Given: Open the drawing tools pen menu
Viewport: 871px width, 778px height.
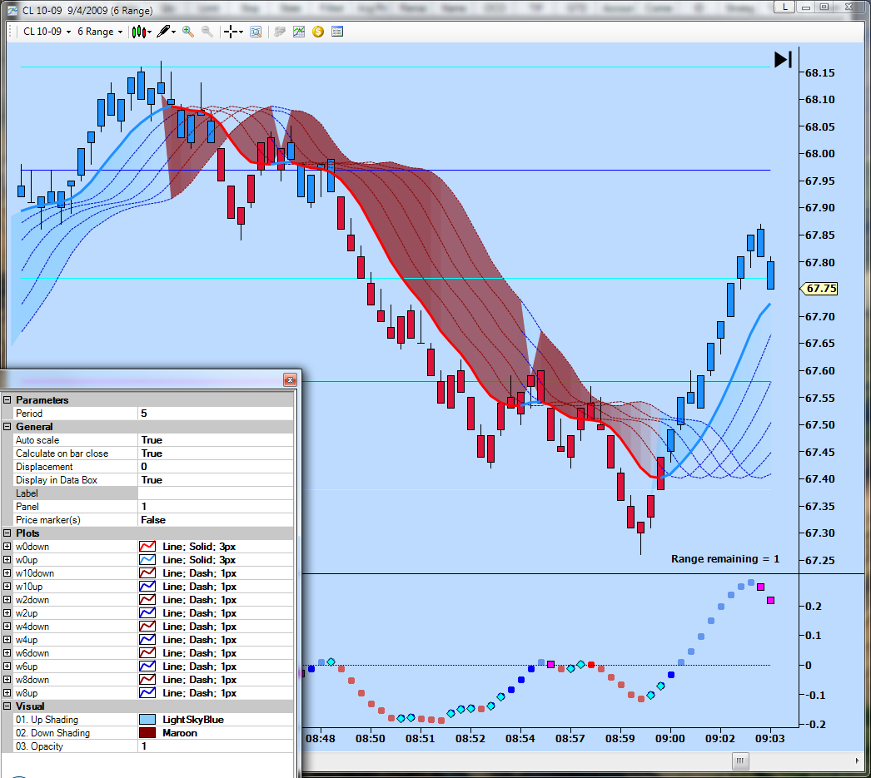Looking at the screenshot, I should point(166,32).
